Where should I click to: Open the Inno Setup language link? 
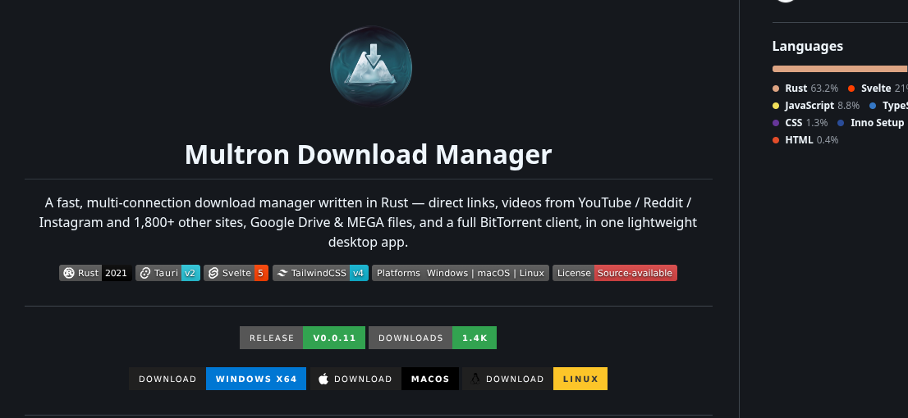click(873, 123)
